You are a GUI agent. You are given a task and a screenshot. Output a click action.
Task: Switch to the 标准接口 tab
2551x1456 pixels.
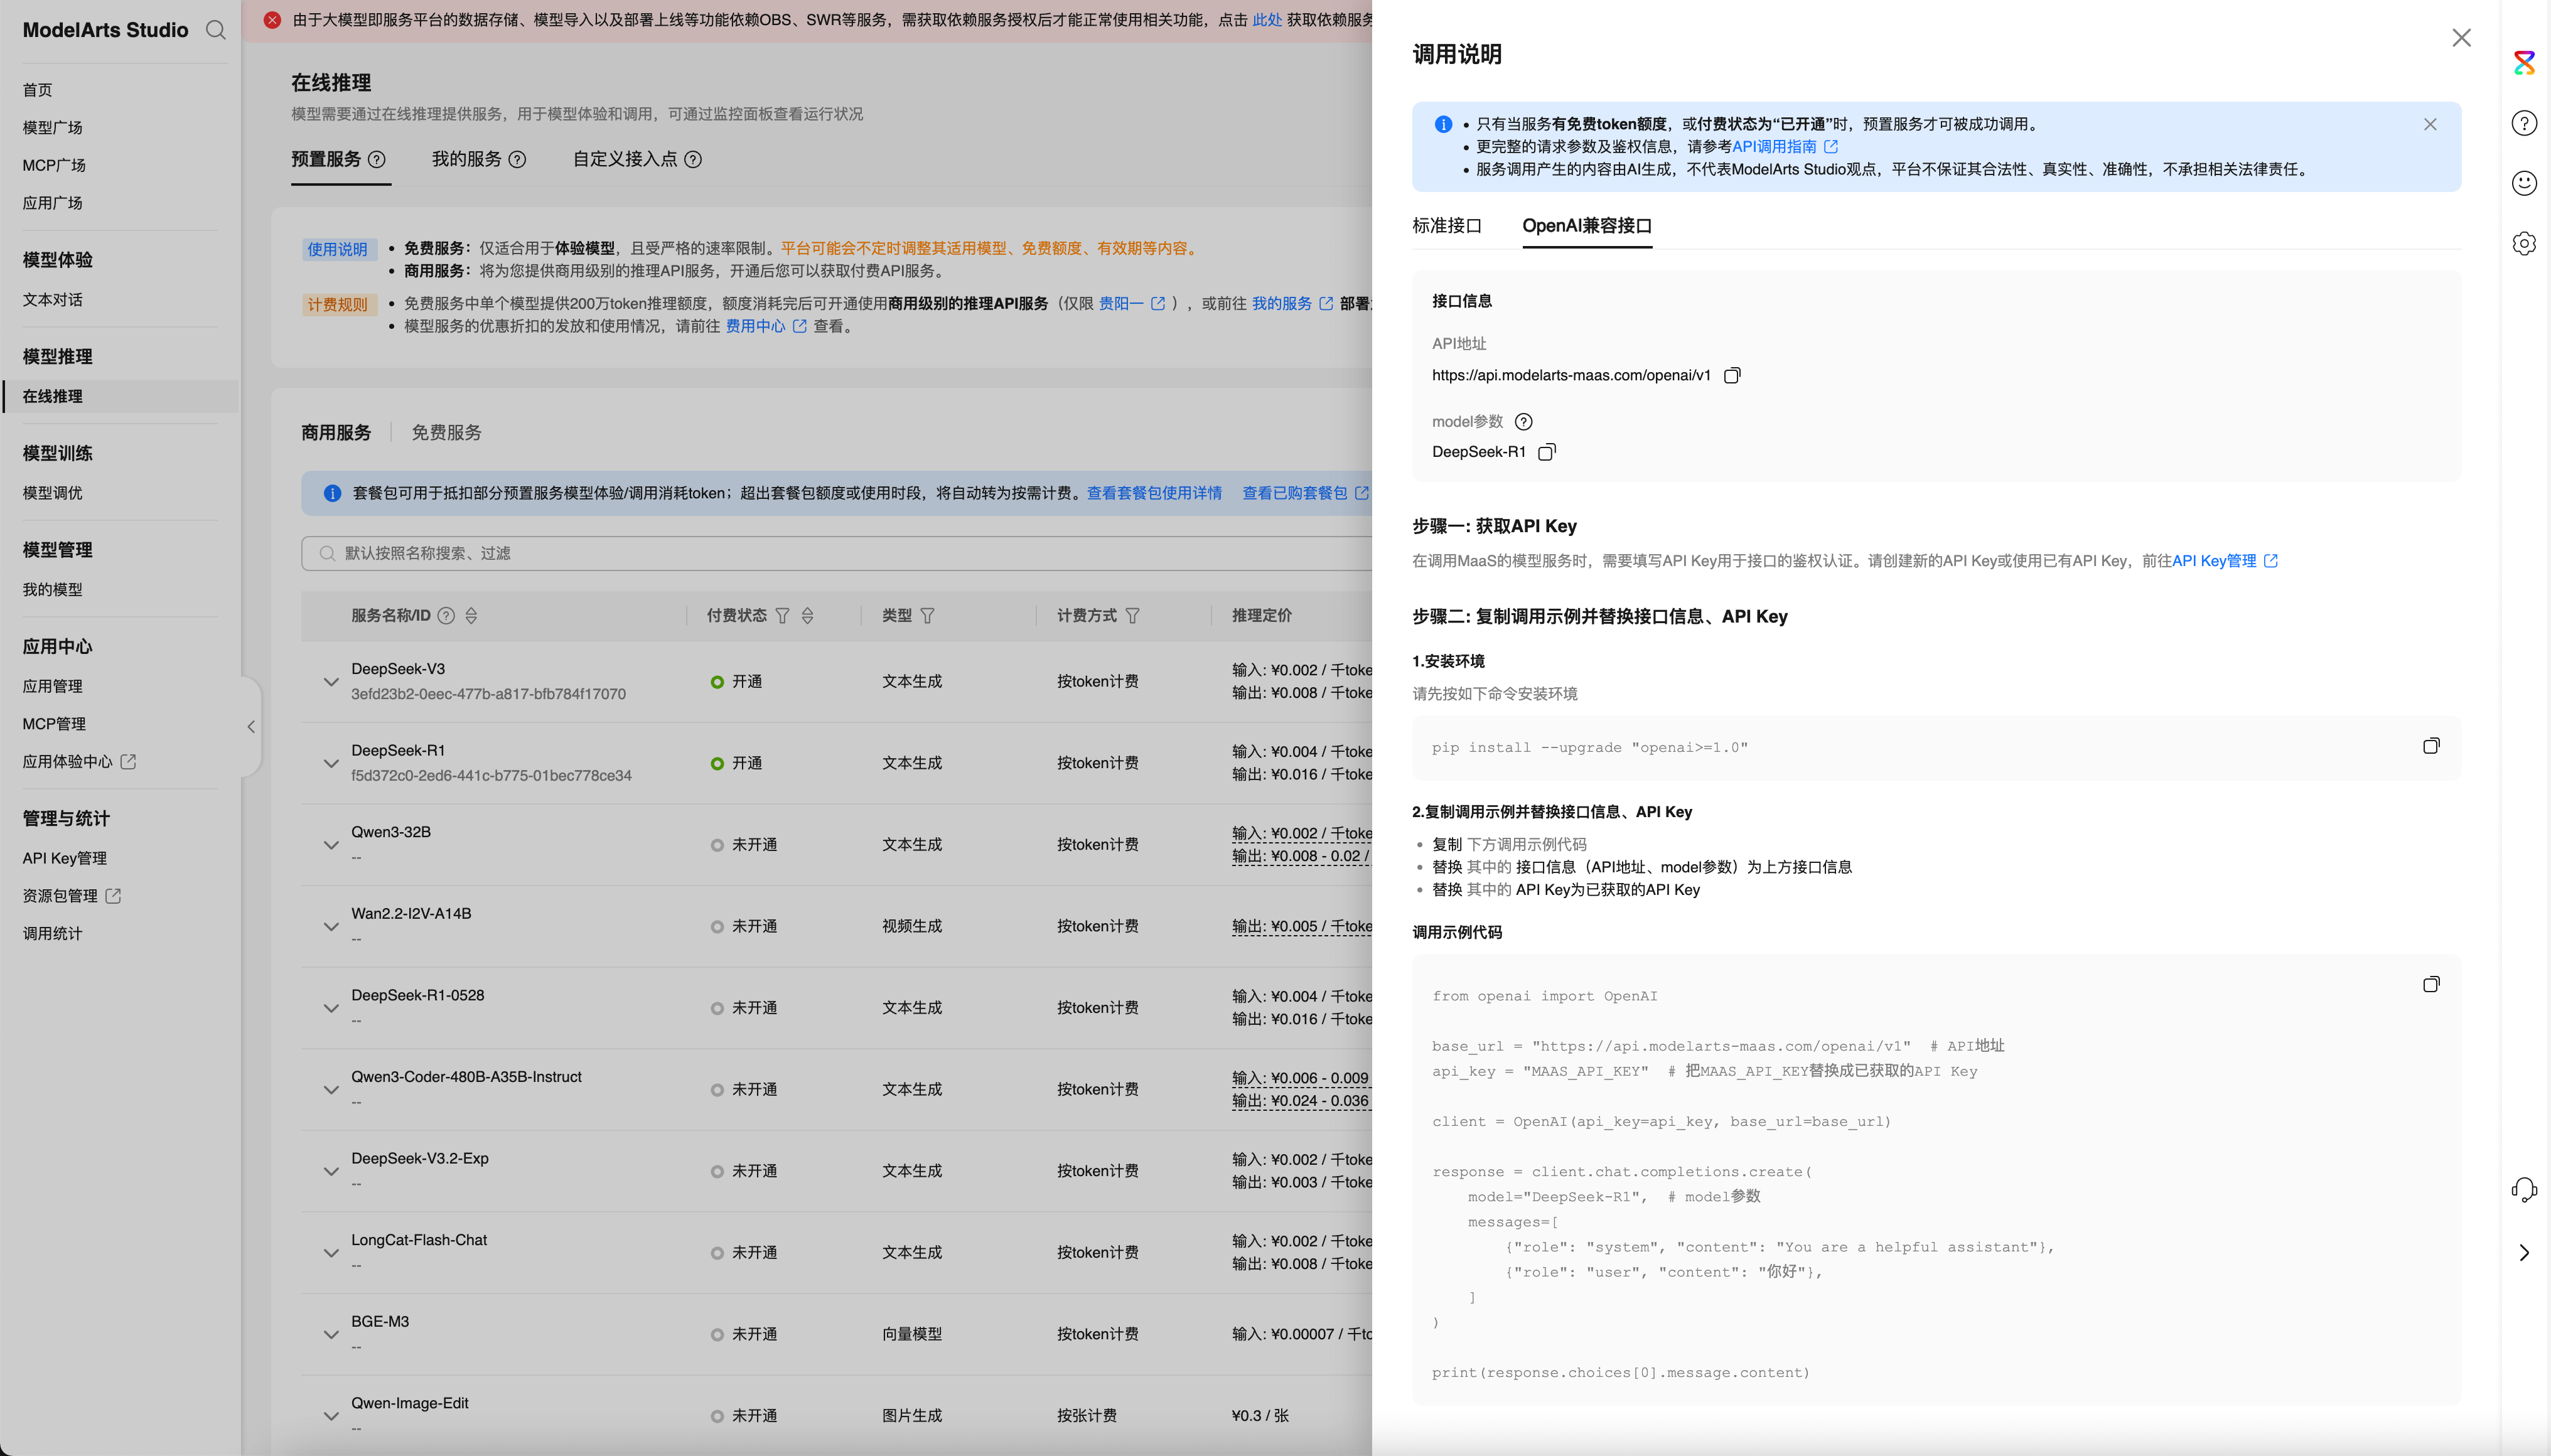1446,226
